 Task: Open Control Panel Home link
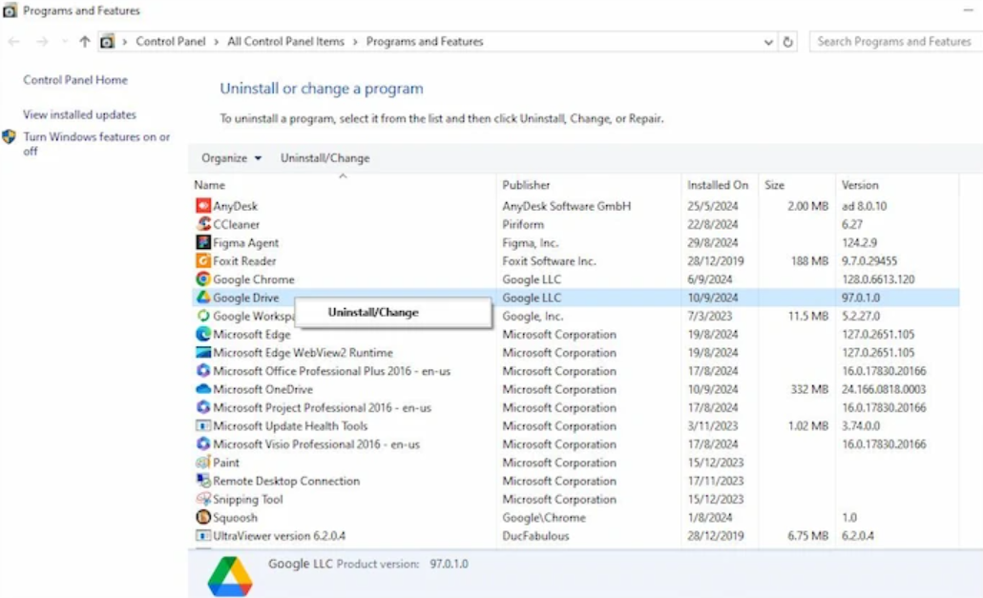coord(75,80)
